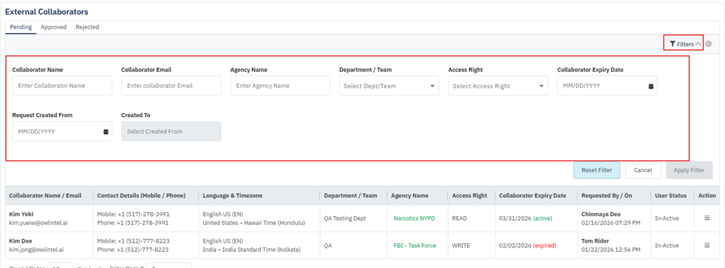Click the Apply Filter button
This screenshot has width=725, height=268.
[x=688, y=170]
